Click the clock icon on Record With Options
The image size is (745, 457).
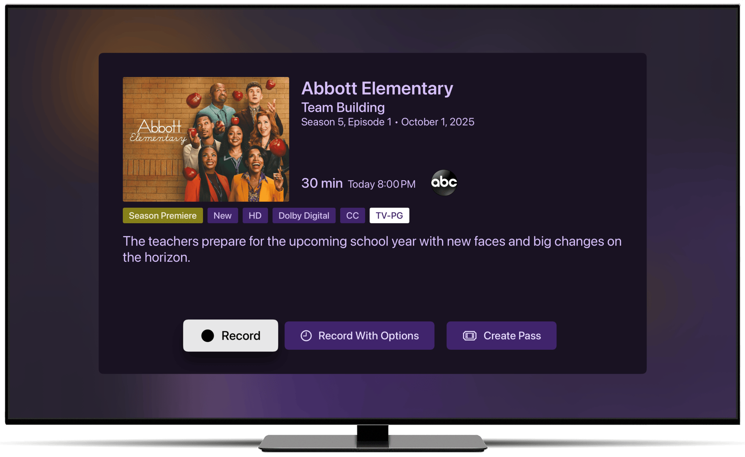[x=306, y=335]
